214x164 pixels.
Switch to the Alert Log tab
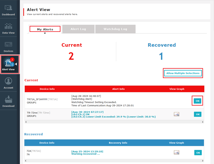point(78,29)
